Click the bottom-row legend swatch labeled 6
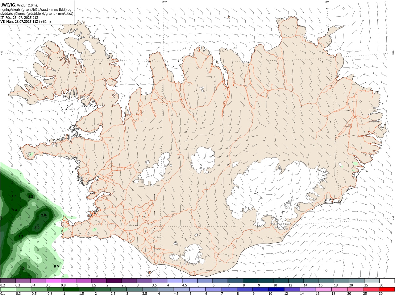The height and width of the screenshot is (296, 395). point(213,290)
